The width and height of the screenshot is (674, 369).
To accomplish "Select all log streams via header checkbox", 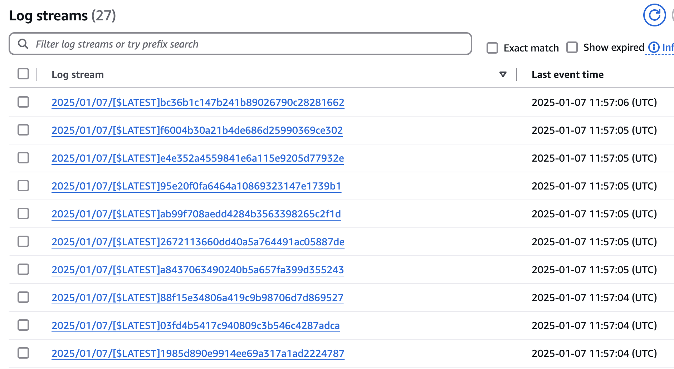I will coord(23,74).
